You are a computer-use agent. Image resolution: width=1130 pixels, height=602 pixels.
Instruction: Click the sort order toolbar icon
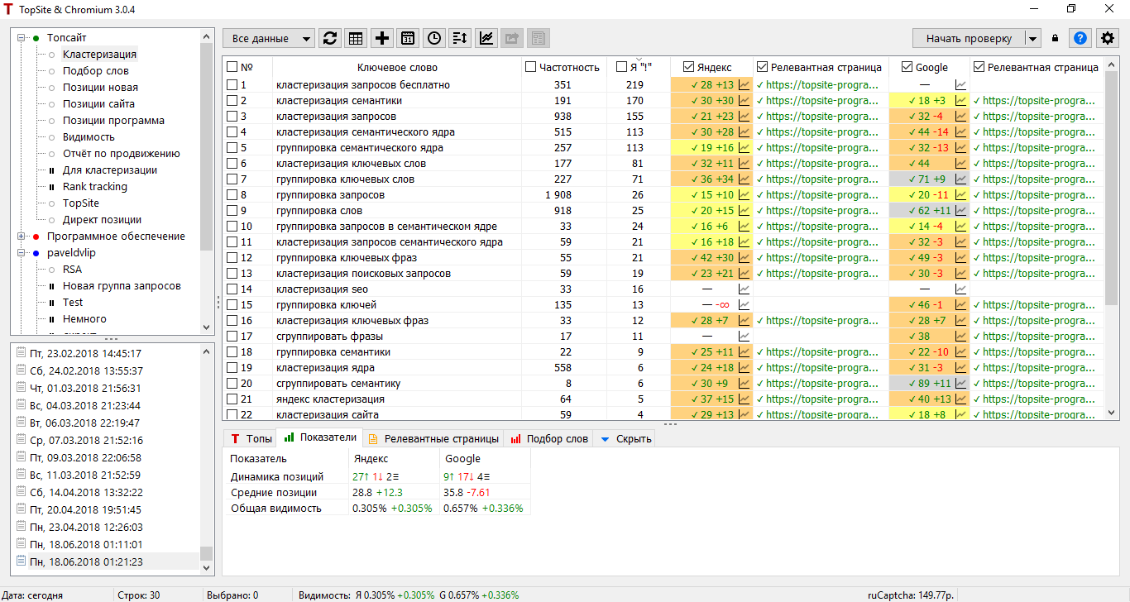click(x=460, y=38)
